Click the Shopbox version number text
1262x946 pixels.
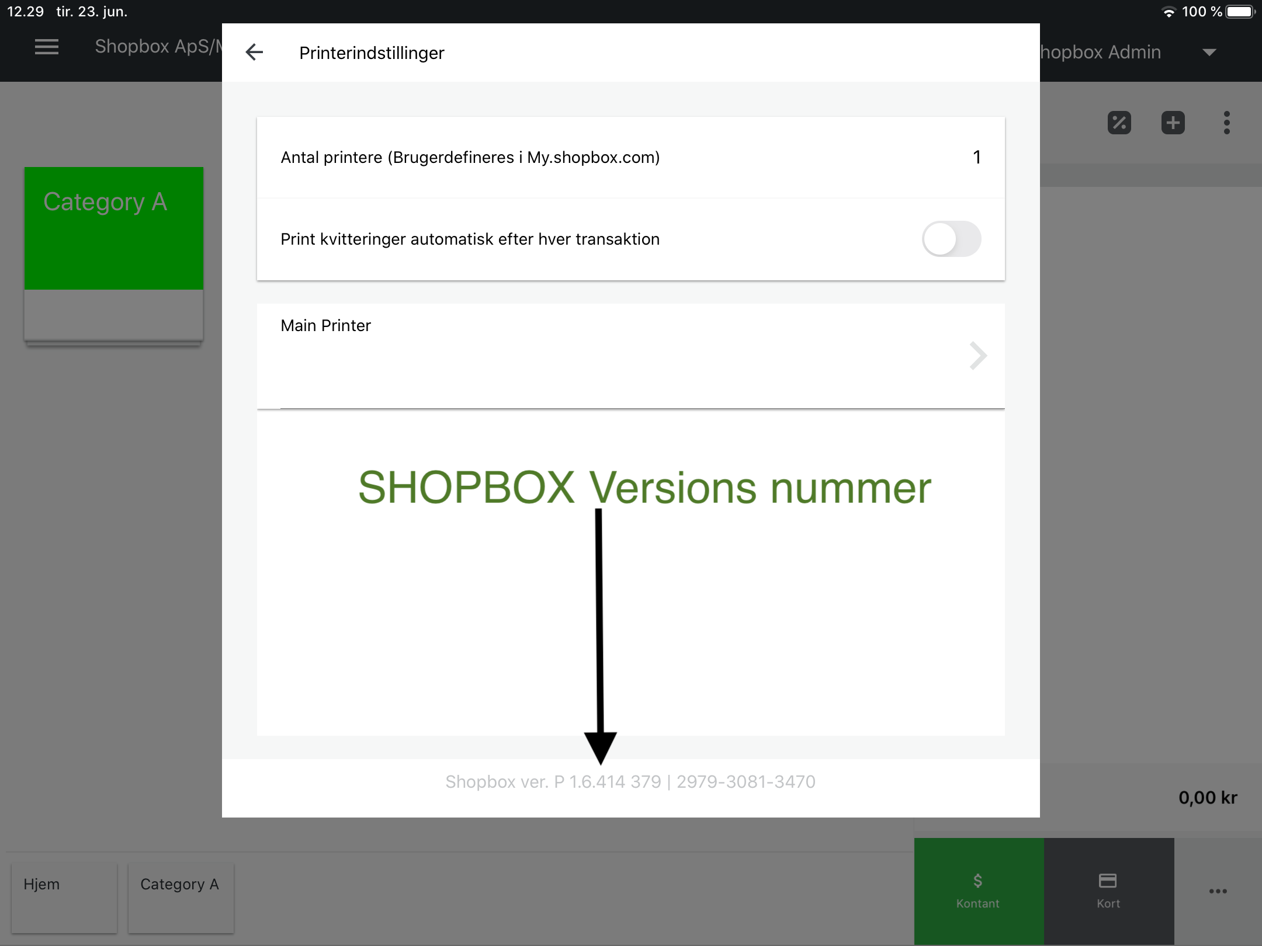pos(630,782)
